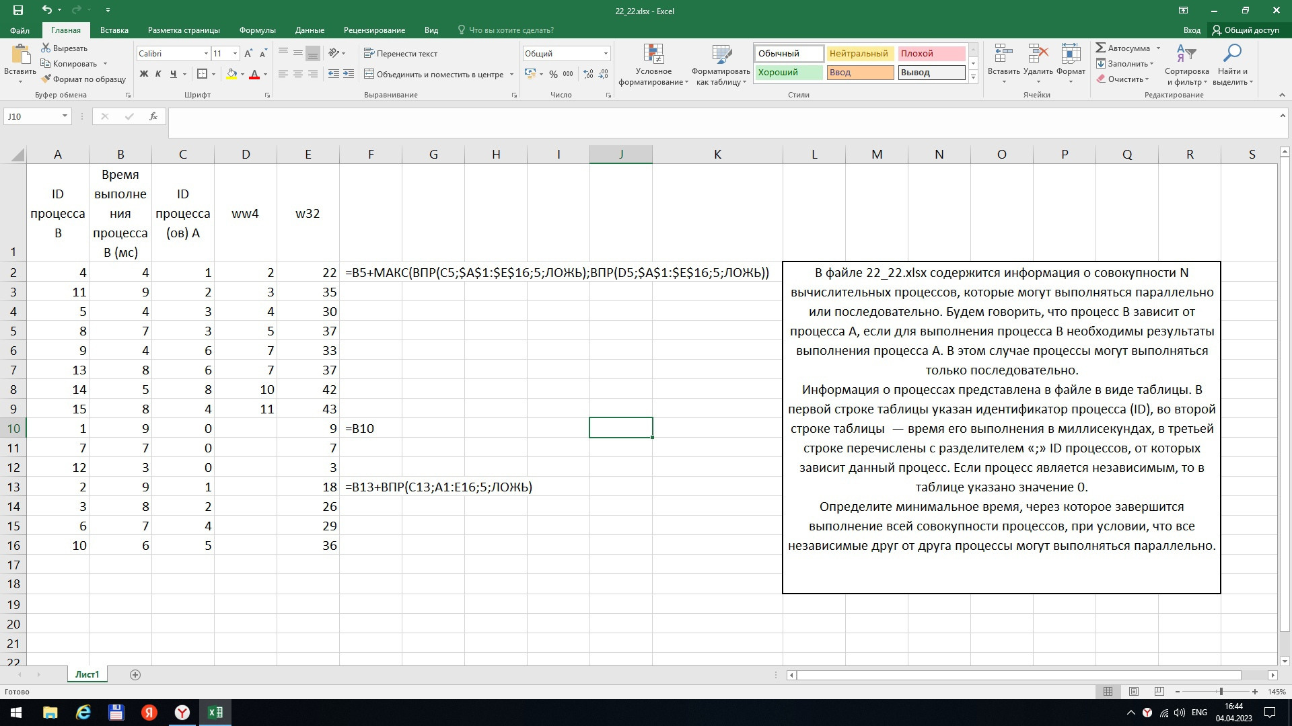This screenshot has height=726, width=1292.
Task: Click the Percent Style icon
Action: pyautogui.click(x=553, y=74)
